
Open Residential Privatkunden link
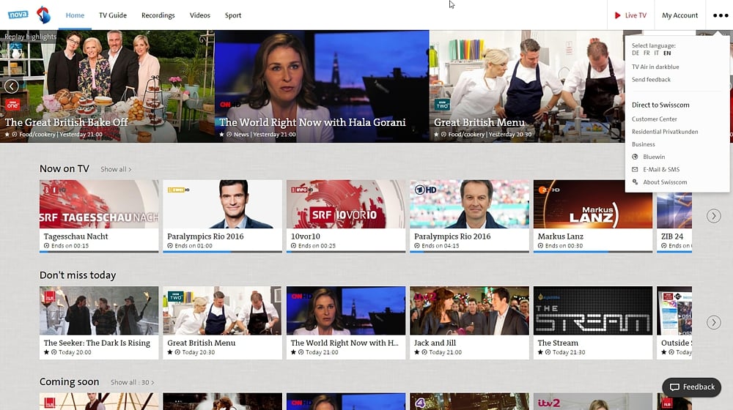[x=665, y=132]
